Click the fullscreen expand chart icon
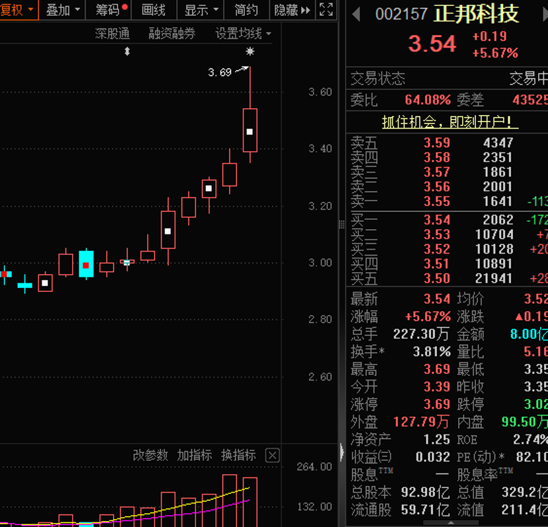This screenshot has width=548, height=527. pos(326,9)
